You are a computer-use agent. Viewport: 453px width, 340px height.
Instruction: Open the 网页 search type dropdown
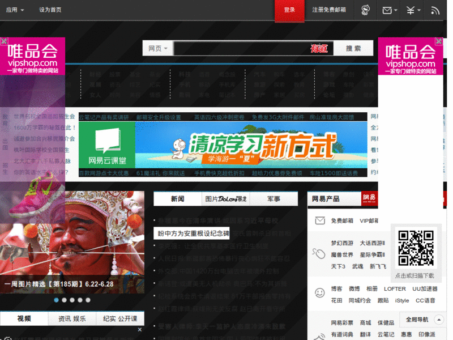click(x=158, y=48)
